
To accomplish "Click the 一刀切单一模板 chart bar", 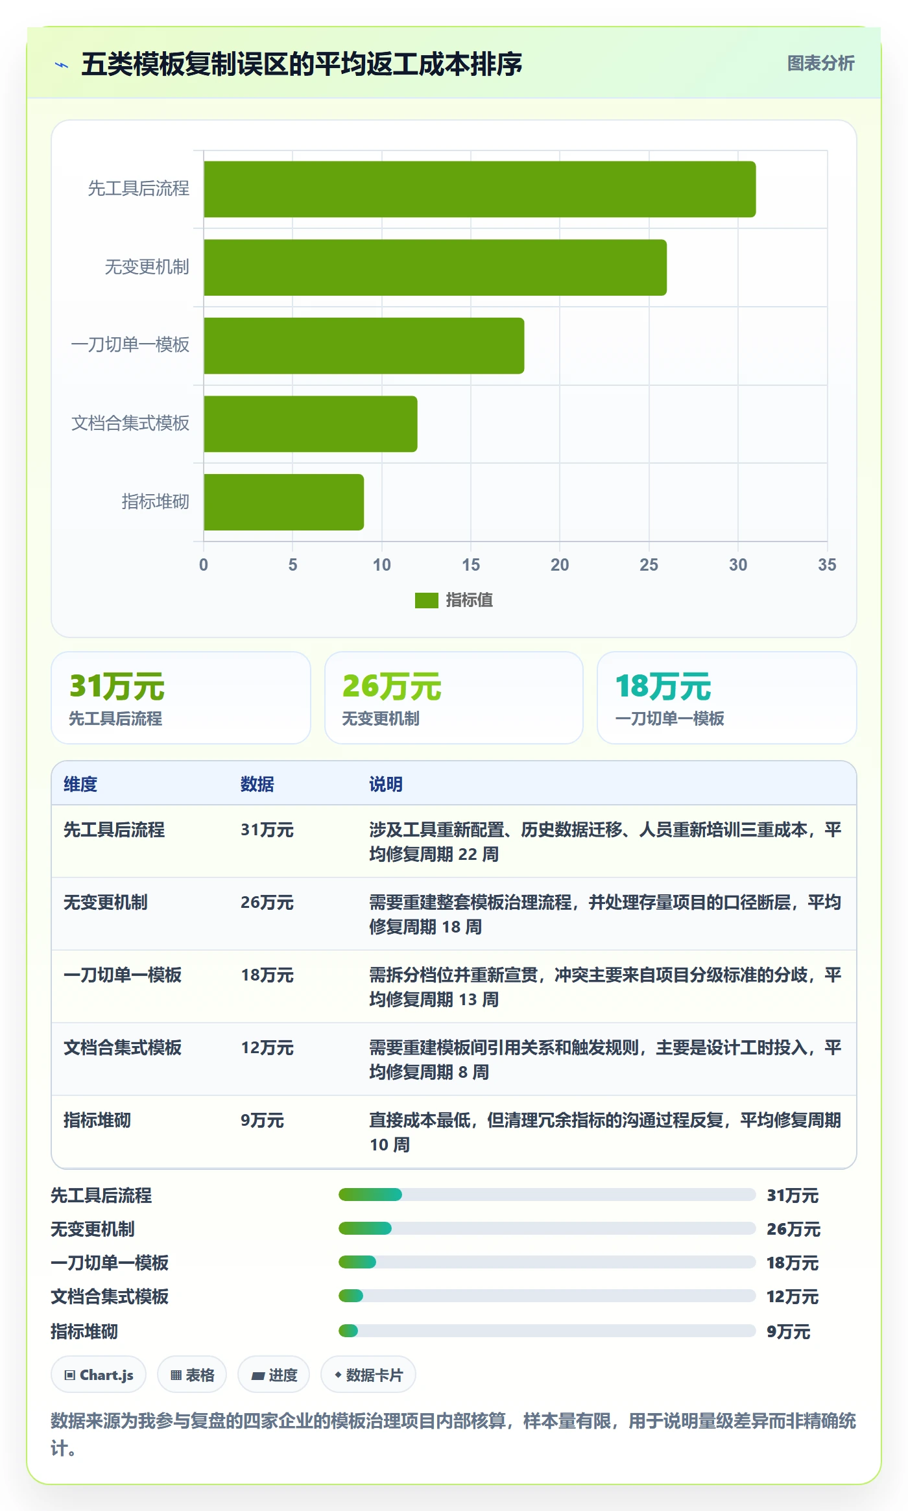I will 364,346.
